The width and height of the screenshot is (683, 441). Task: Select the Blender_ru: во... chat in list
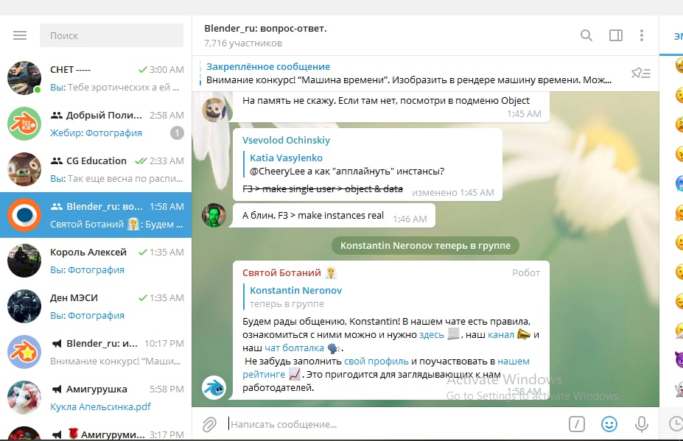tap(96, 215)
